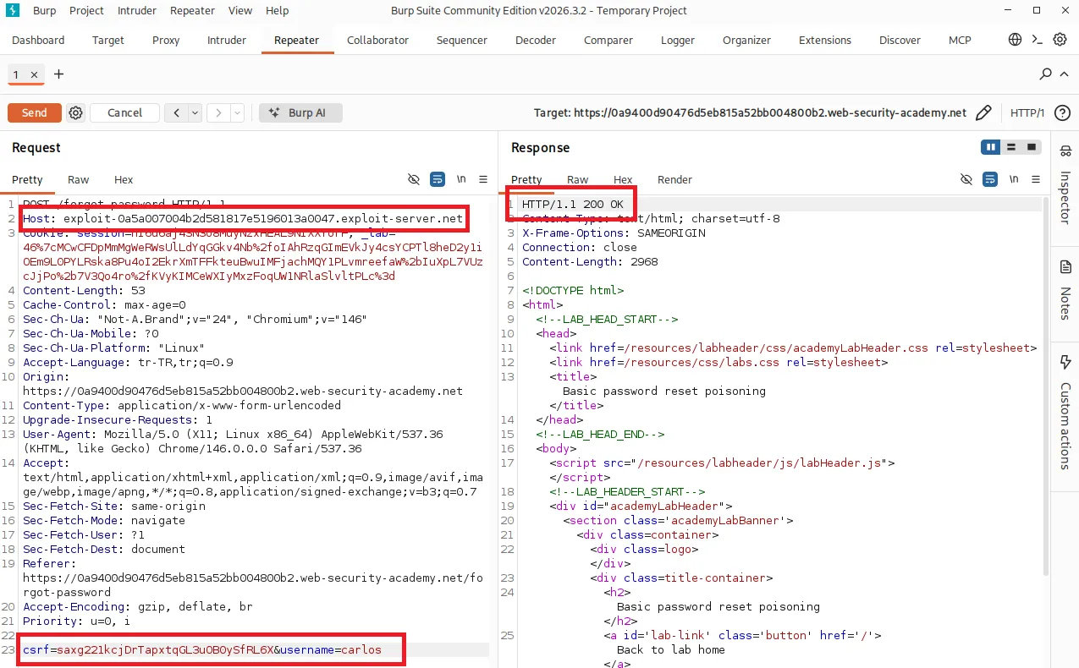This screenshot has width=1079, height=668.
Task: Toggle show newline characters in Response panel
Action: pos(1014,179)
